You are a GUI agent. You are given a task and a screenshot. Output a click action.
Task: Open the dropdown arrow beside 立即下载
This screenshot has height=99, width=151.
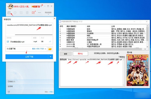[x=51, y=57]
